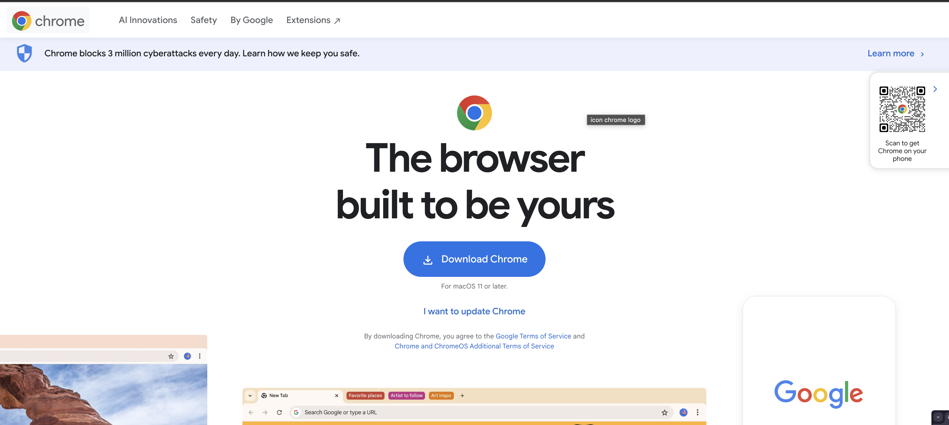
Task: Click I want to update Chrome link
Action: coord(474,311)
